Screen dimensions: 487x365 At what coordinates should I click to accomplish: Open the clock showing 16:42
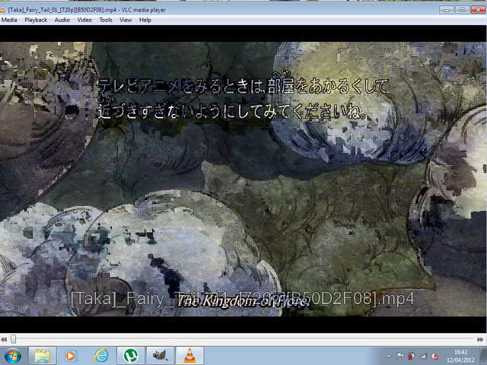460,356
